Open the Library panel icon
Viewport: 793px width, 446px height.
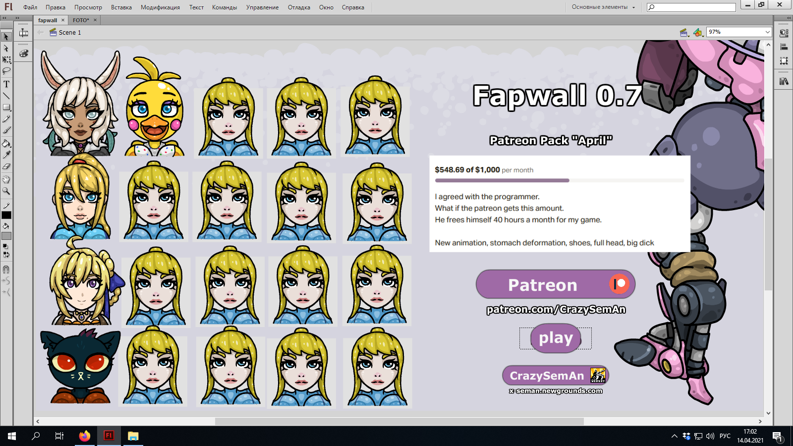(784, 81)
